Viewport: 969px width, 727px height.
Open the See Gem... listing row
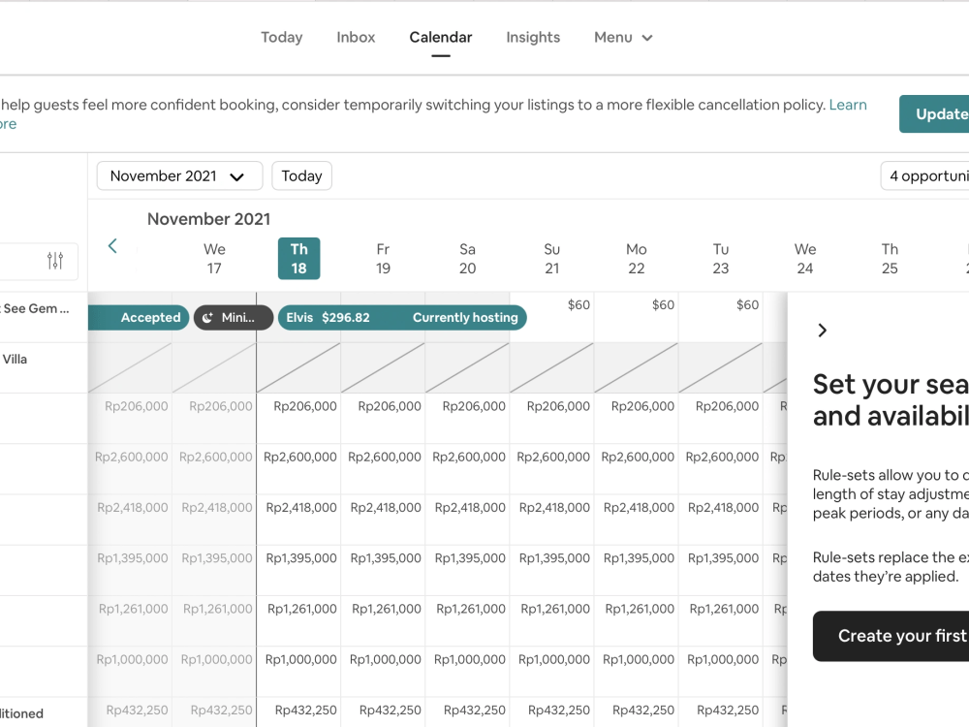pyautogui.click(x=44, y=317)
